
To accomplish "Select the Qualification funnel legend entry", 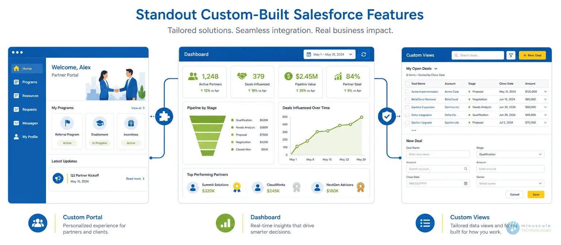I will pos(250,120).
